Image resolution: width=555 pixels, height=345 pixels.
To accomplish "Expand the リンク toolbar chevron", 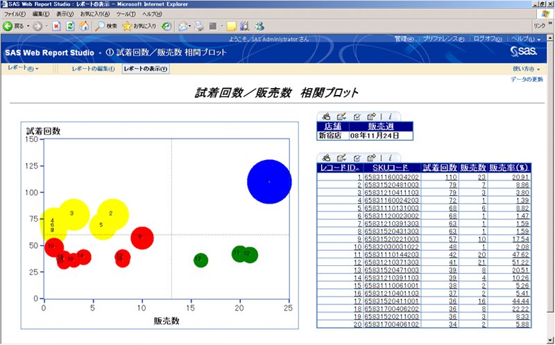I will (x=550, y=24).
